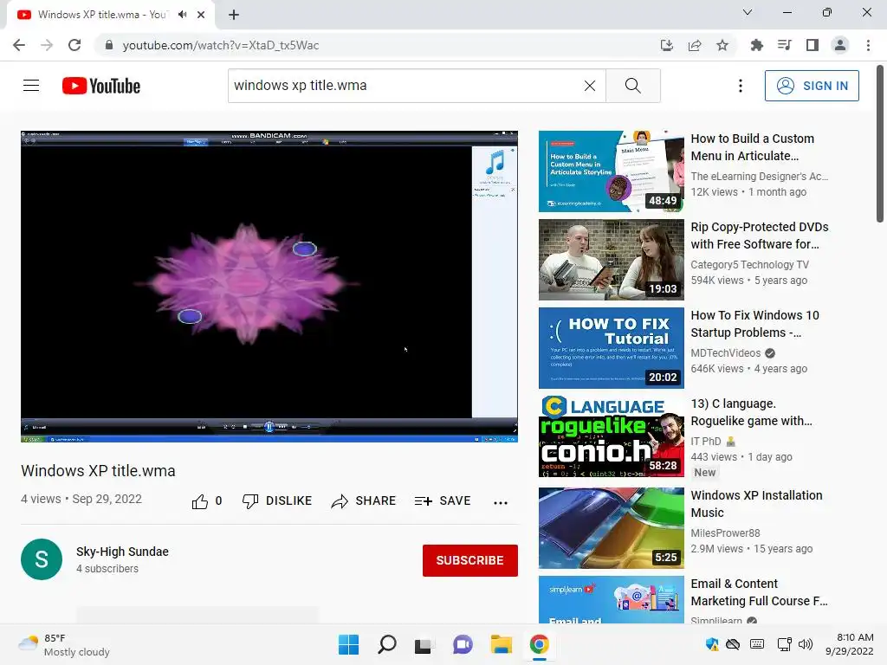Open the Chrome profile avatar
The width and height of the screenshot is (887, 665).
coord(840,45)
